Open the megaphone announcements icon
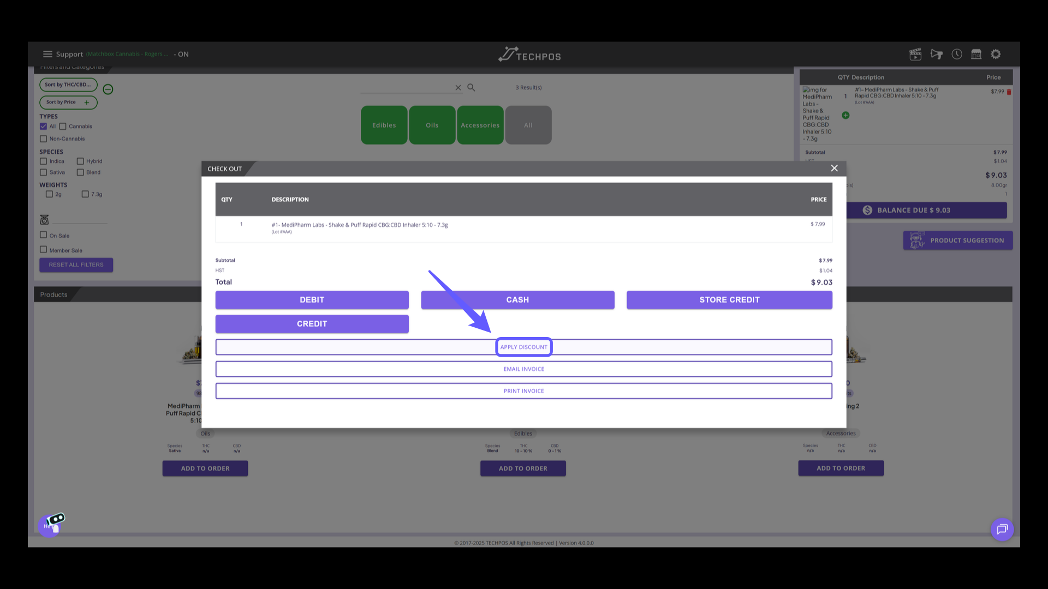The width and height of the screenshot is (1048, 589). (937, 54)
